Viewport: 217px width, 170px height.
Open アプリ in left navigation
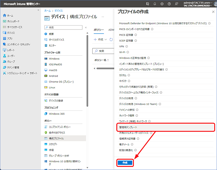(8, 39)
